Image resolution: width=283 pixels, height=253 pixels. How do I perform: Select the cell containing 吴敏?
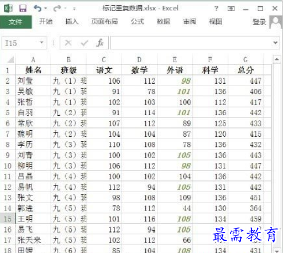coord(33,91)
